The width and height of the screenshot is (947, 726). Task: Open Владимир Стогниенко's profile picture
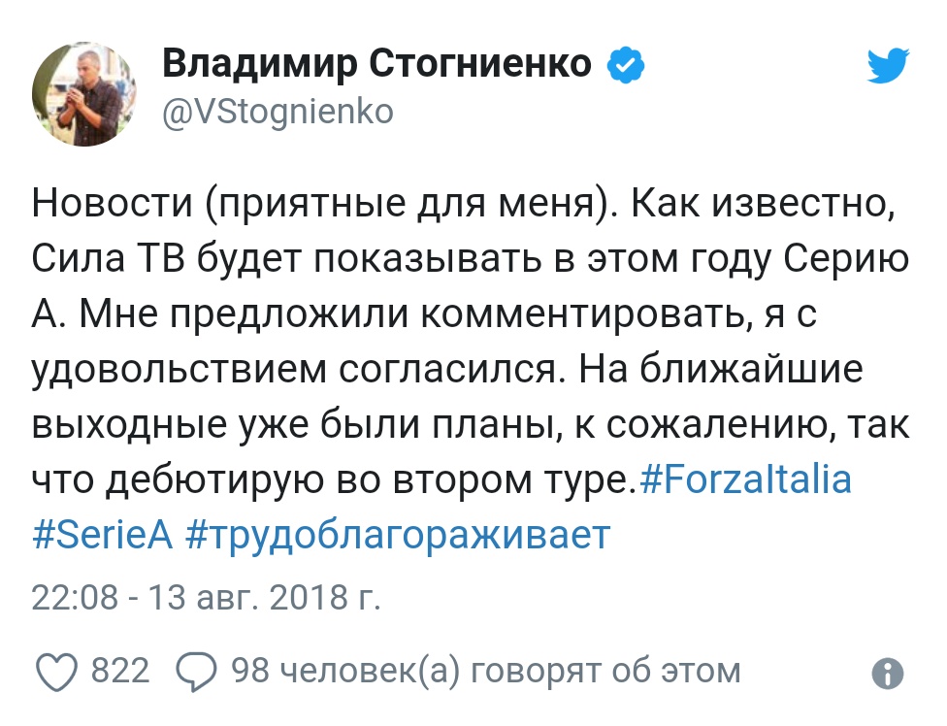[84, 94]
